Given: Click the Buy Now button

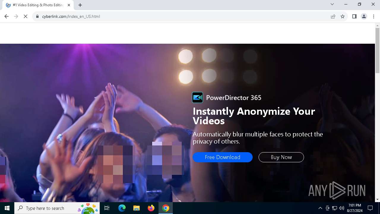Looking at the screenshot, I should click(281, 157).
